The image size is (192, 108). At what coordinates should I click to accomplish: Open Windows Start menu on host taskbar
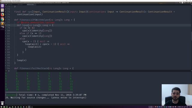click(1, 107)
